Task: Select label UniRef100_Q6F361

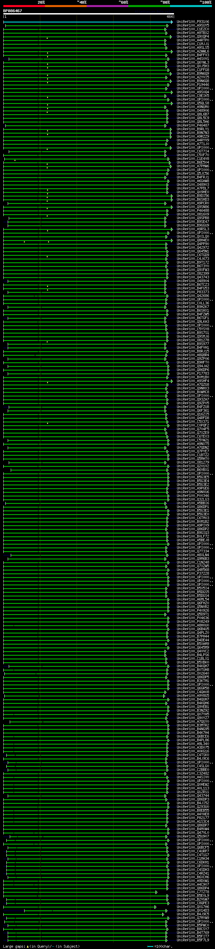Action: click(193, 411)
